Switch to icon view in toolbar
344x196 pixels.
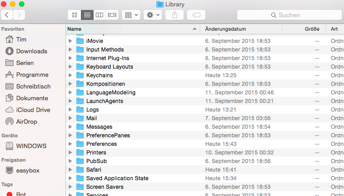[74, 15]
